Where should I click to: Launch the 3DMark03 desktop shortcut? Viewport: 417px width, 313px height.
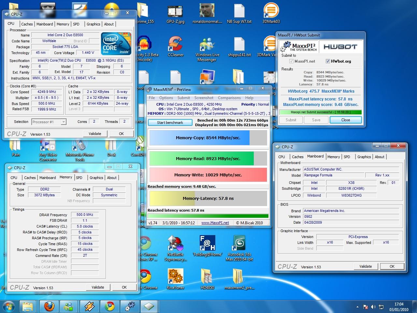click(271, 13)
